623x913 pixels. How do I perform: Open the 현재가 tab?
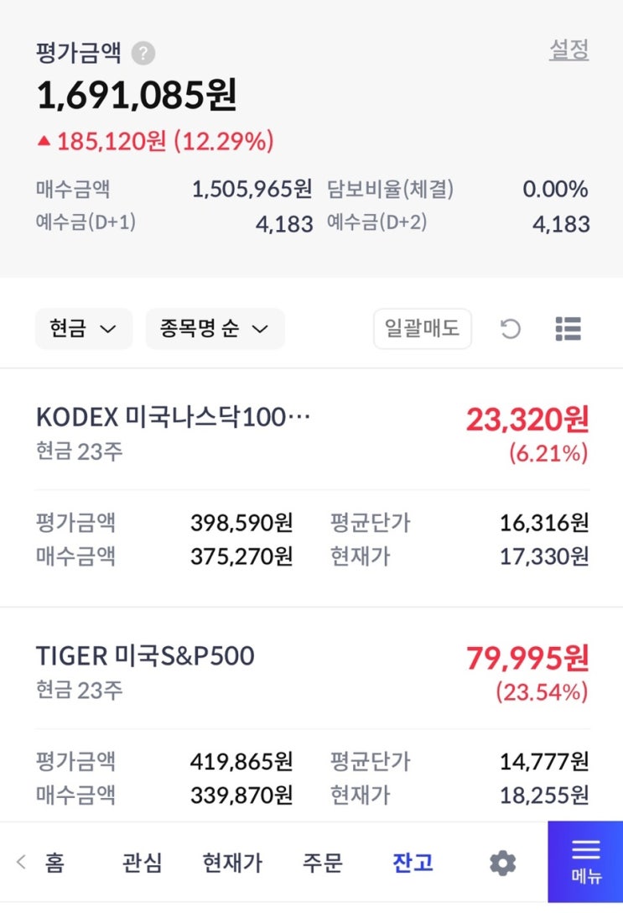pyautogui.click(x=232, y=862)
